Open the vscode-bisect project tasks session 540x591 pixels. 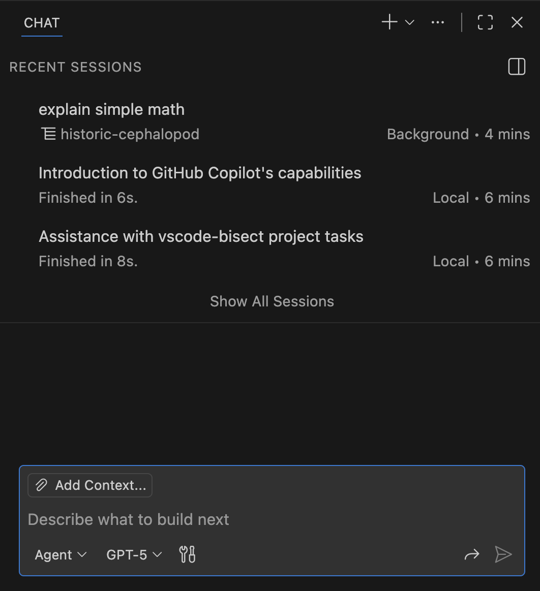(x=201, y=236)
